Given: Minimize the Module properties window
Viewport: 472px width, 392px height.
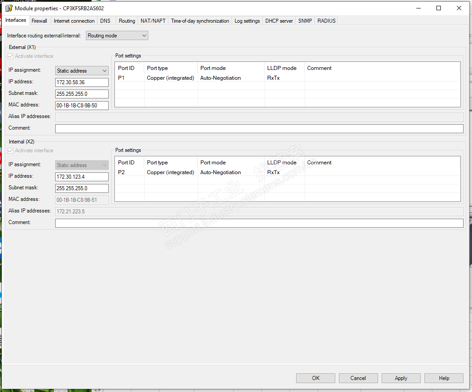Looking at the screenshot, I should pyautogui.click(x=419, y=8).
